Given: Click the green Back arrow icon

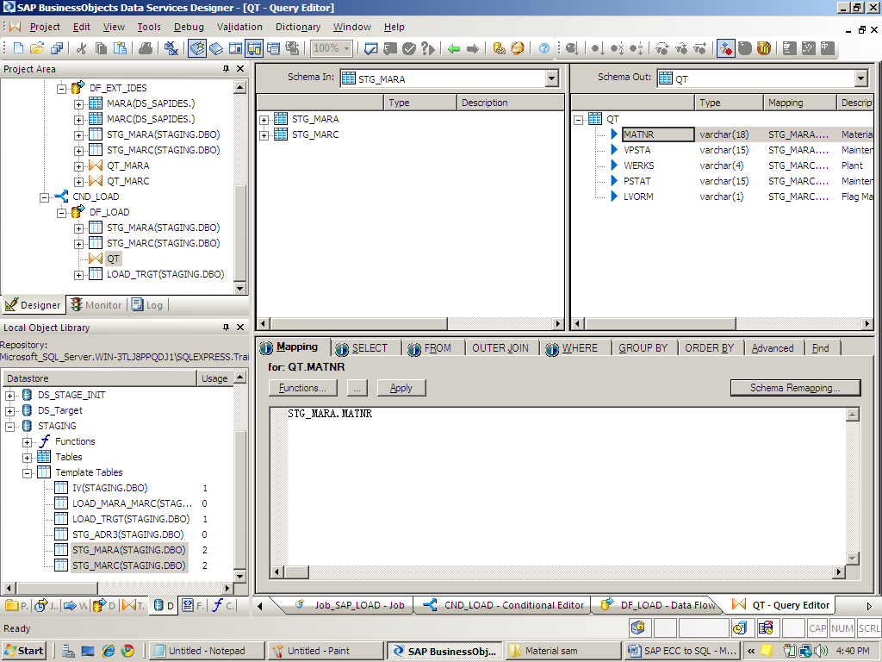Looking at the screenshot, I should [x=454, y=48].
